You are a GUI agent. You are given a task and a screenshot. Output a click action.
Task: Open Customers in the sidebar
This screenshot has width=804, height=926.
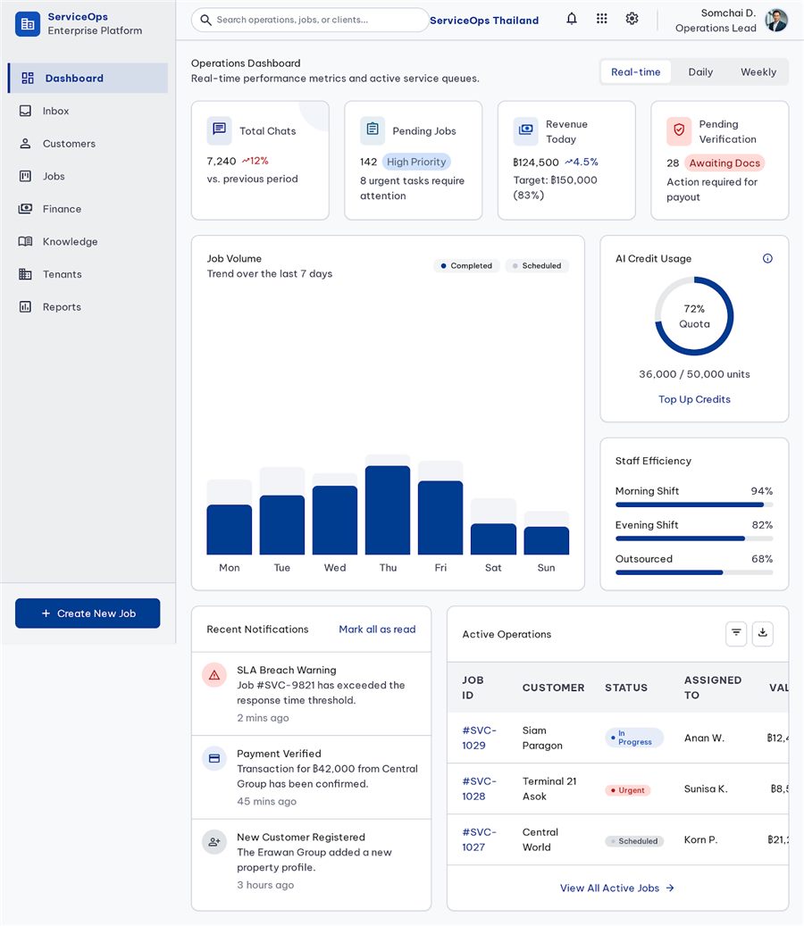(88, 144)
